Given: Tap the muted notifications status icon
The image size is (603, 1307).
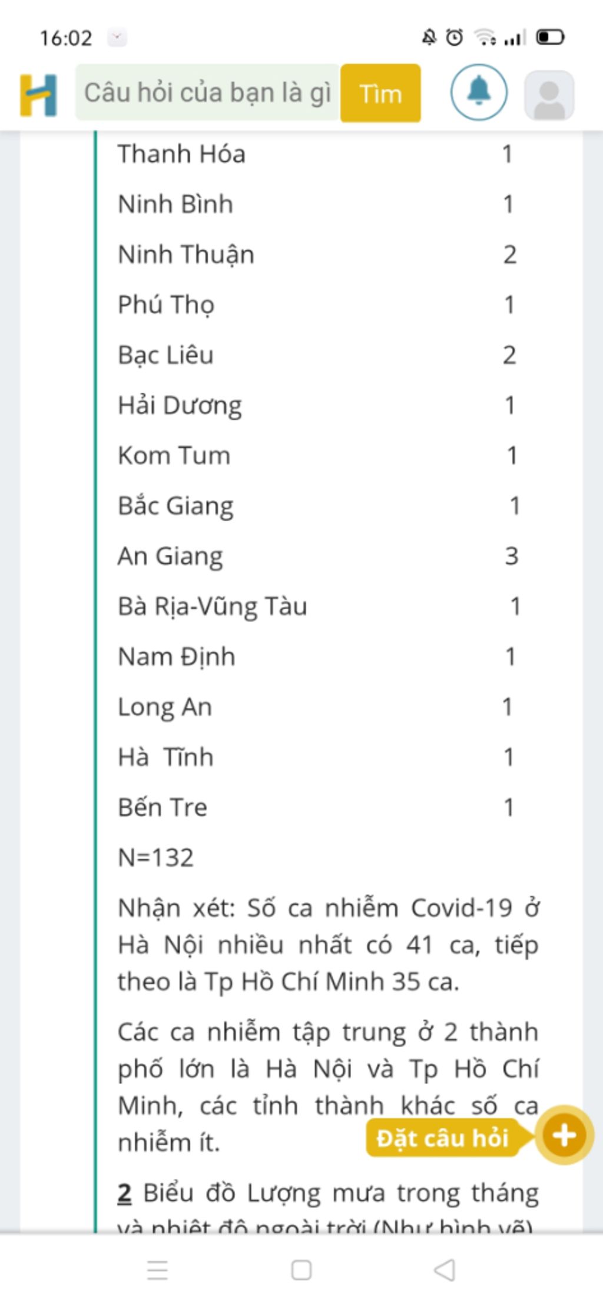Looking at the screenshot, I should (429, 38).
